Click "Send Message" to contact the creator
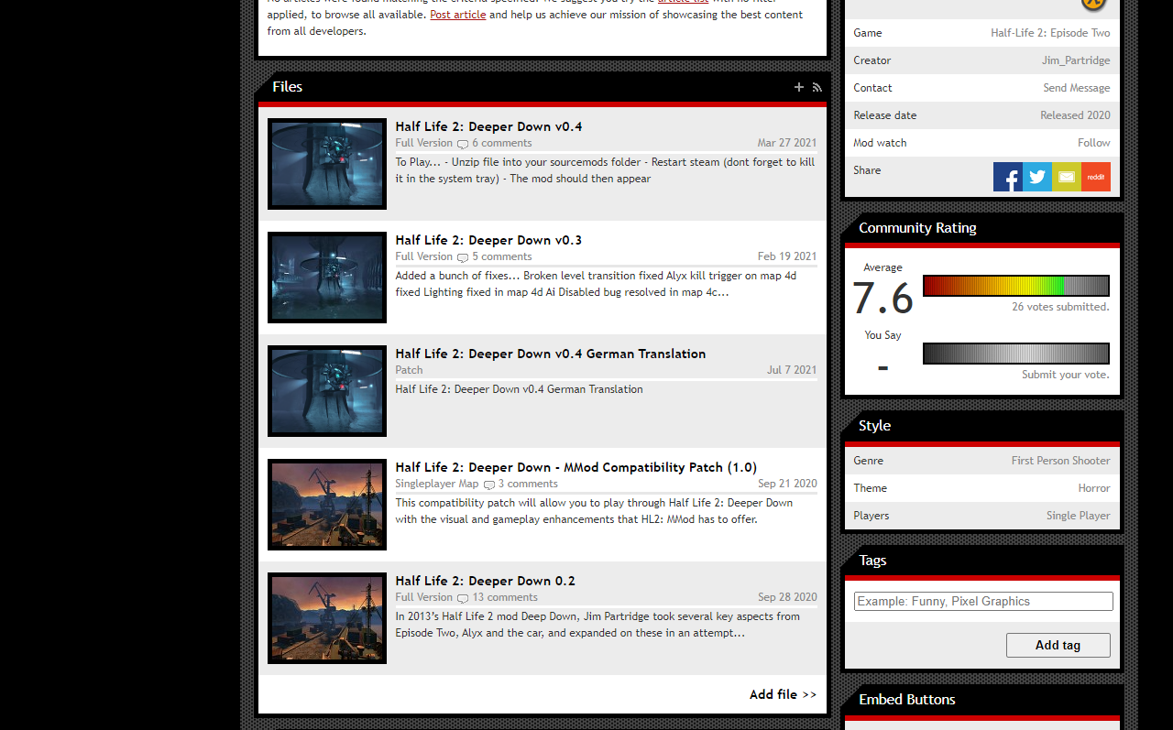The height and width of the screenshot is (730, 1173). click(x=1077, y=88)
